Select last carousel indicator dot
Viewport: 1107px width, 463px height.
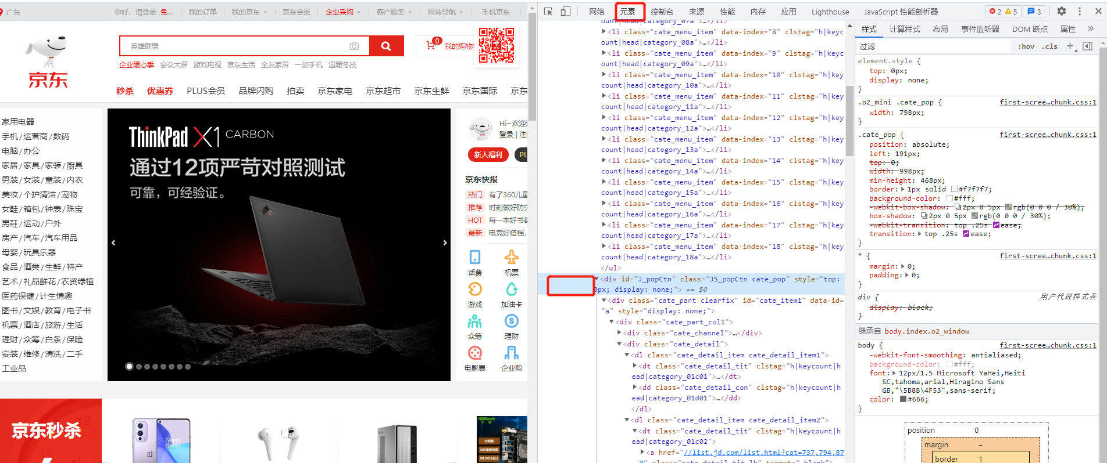click(x=188, y=367)
